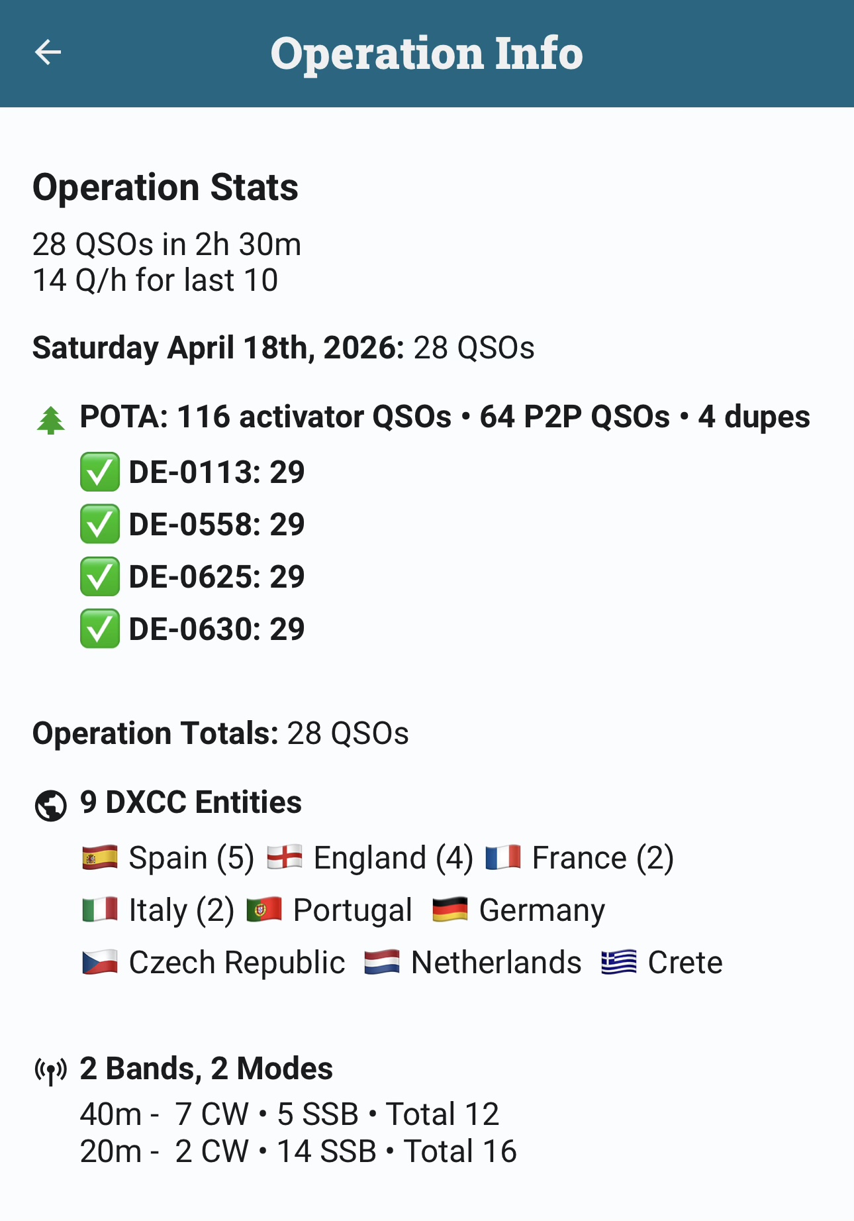Click the green check beside DE-0113
The height and width of the screenshot is (1221, 854).
100,472
